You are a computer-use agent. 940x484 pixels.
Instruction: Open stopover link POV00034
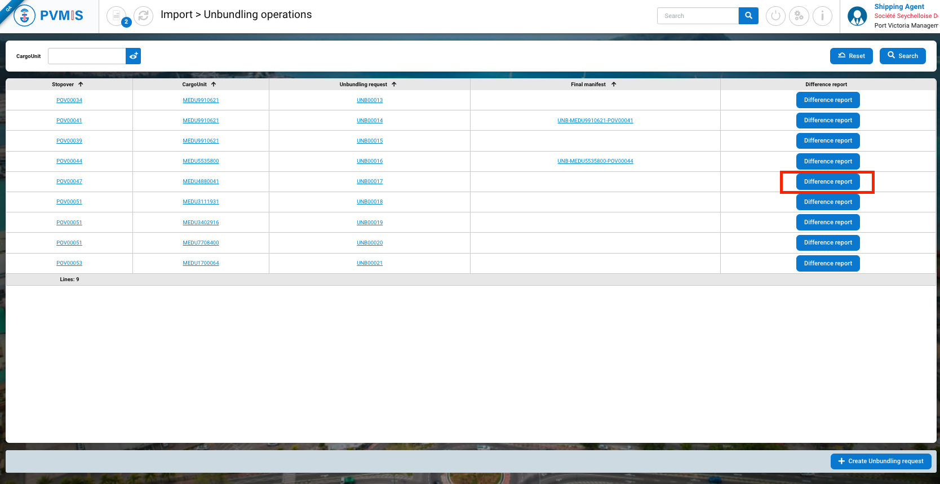point(69,100)
